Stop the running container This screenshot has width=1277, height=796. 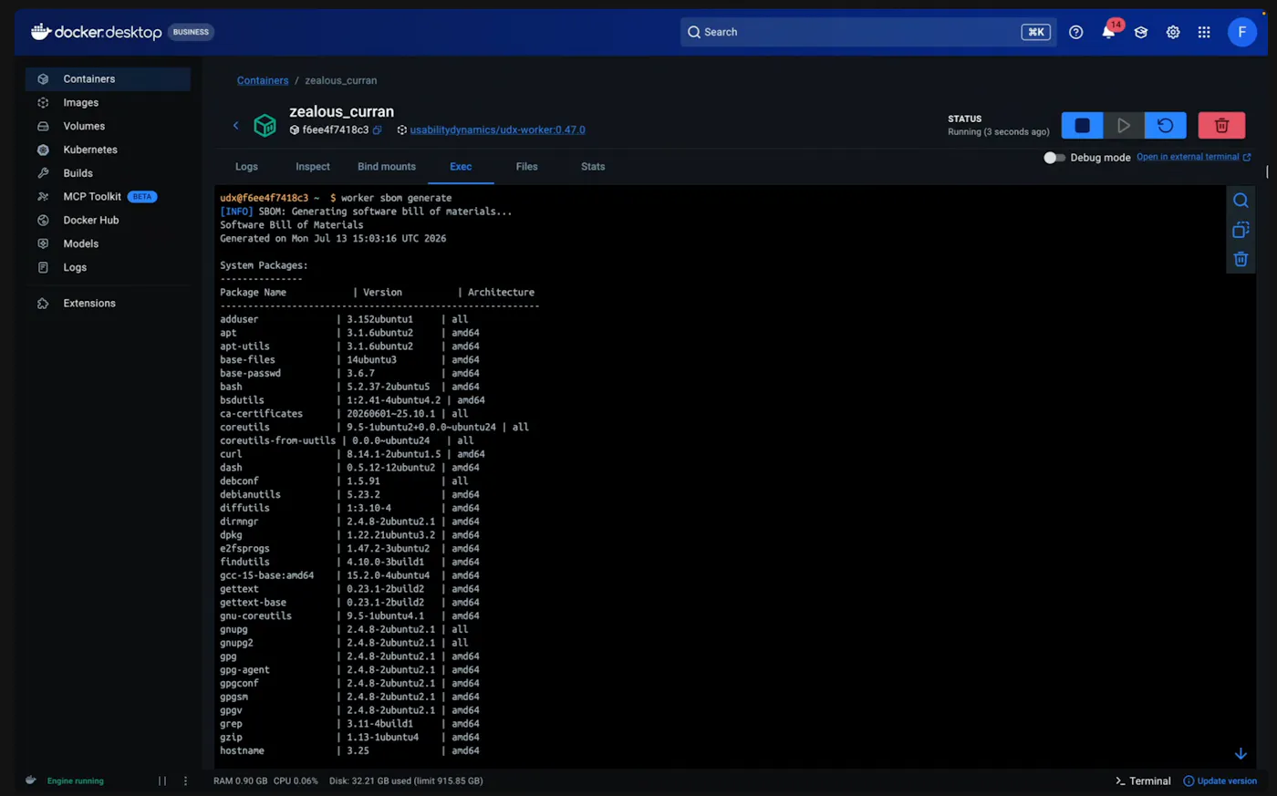1082,125
